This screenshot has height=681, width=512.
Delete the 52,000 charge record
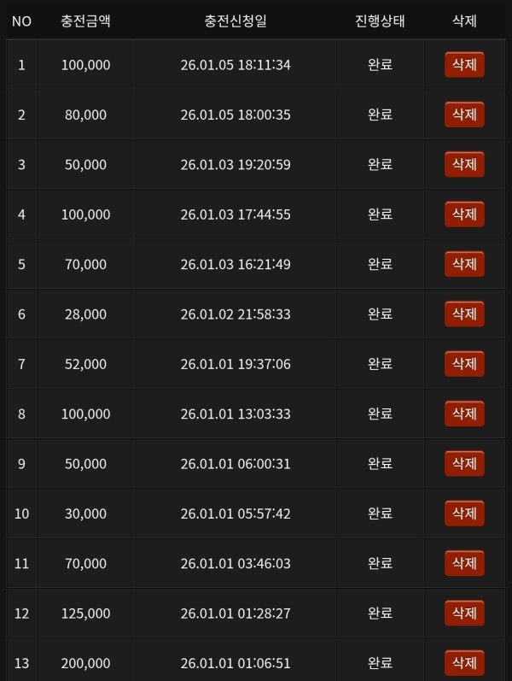click(x=464, y=364)
